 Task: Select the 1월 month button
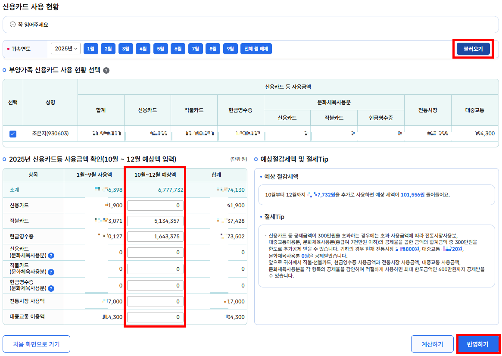coord(90,48)
